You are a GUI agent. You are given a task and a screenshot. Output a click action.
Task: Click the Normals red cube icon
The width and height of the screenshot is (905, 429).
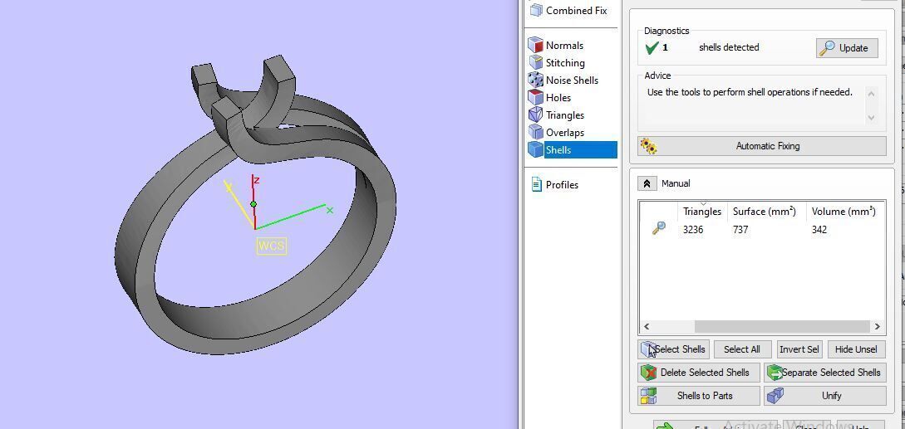[x=536, y=46]
